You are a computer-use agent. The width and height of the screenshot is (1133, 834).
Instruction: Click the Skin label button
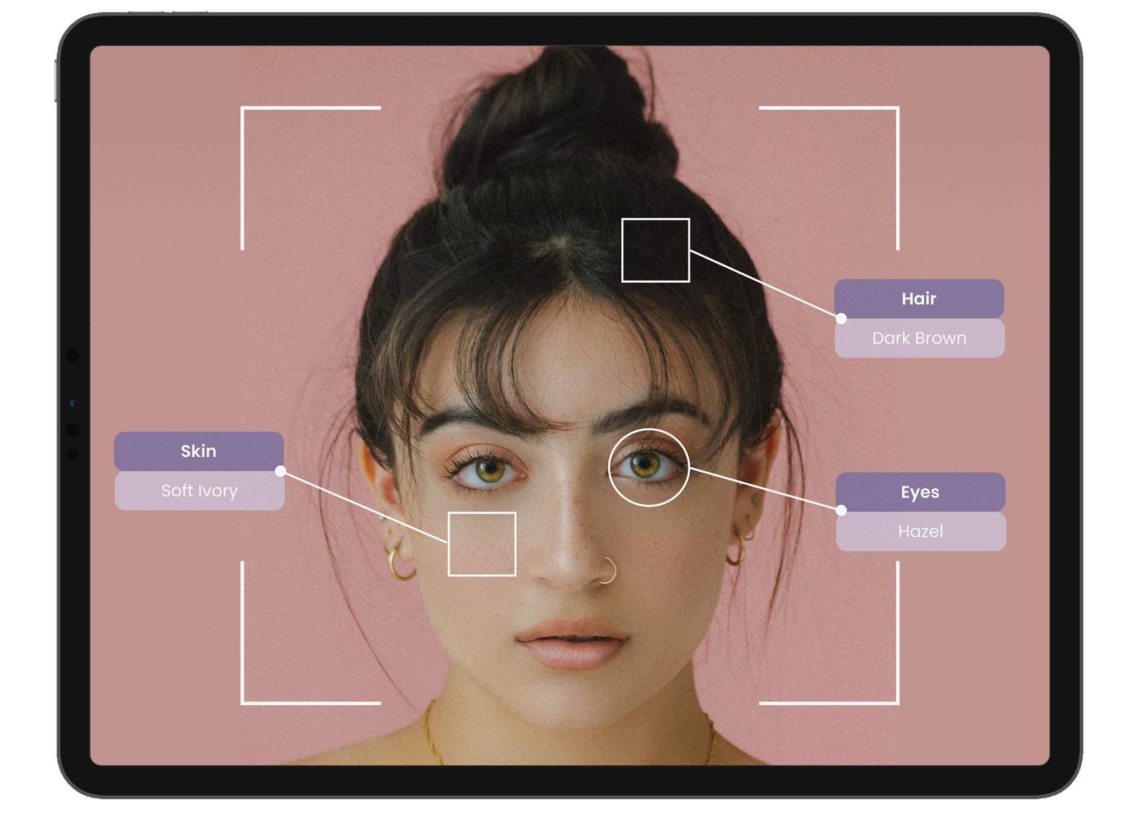click(199, 451)
